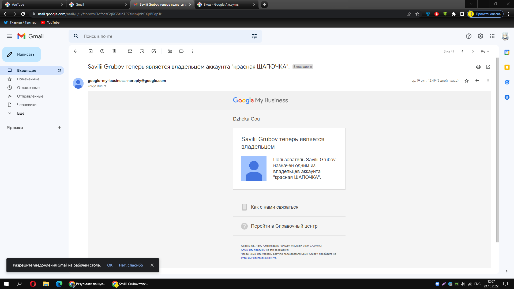Open the toolbar more options menu
Viewport: 514px width, 289px height.
click(x=192, y=51)
